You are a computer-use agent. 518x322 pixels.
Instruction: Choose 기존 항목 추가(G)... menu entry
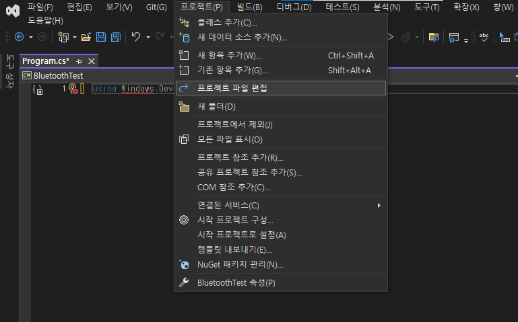281,70
